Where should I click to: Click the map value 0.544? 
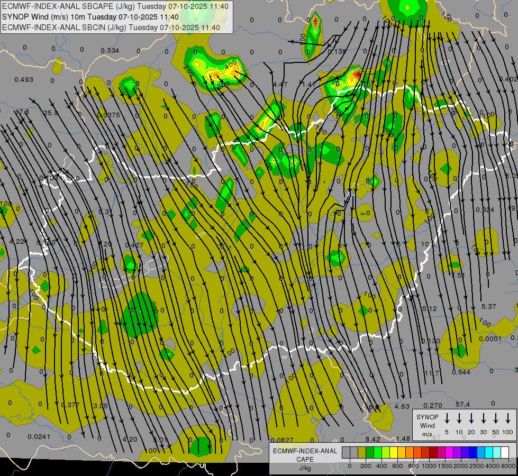tap(461, 372)
